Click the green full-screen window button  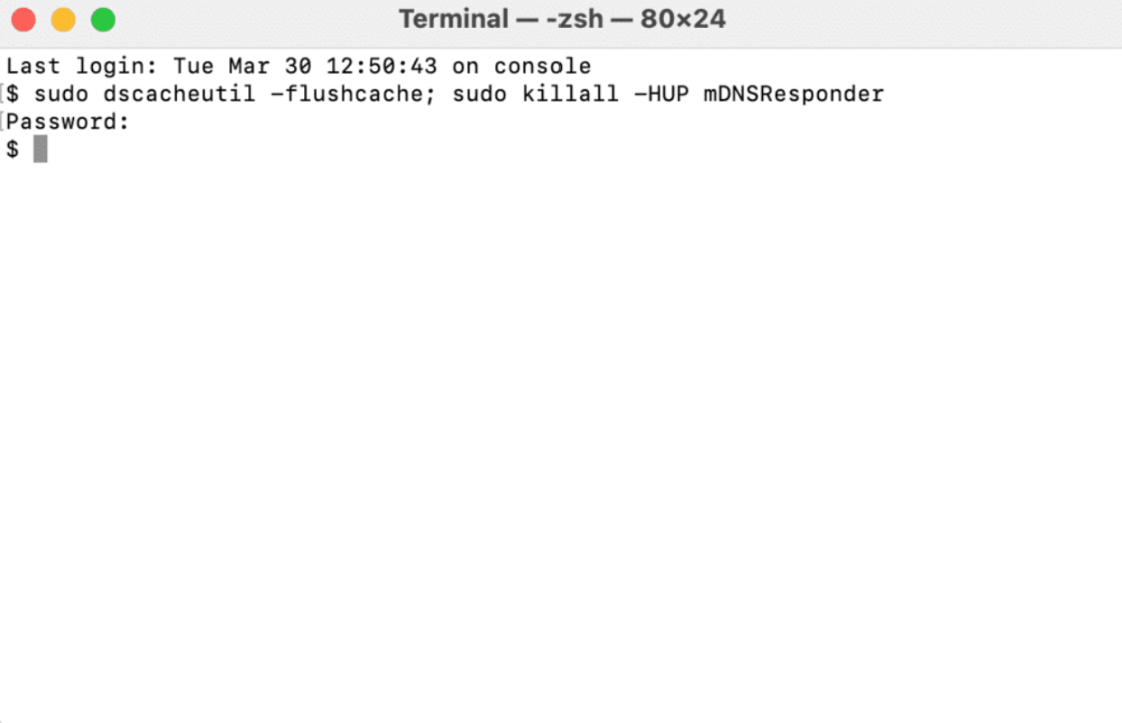[104, 19]
